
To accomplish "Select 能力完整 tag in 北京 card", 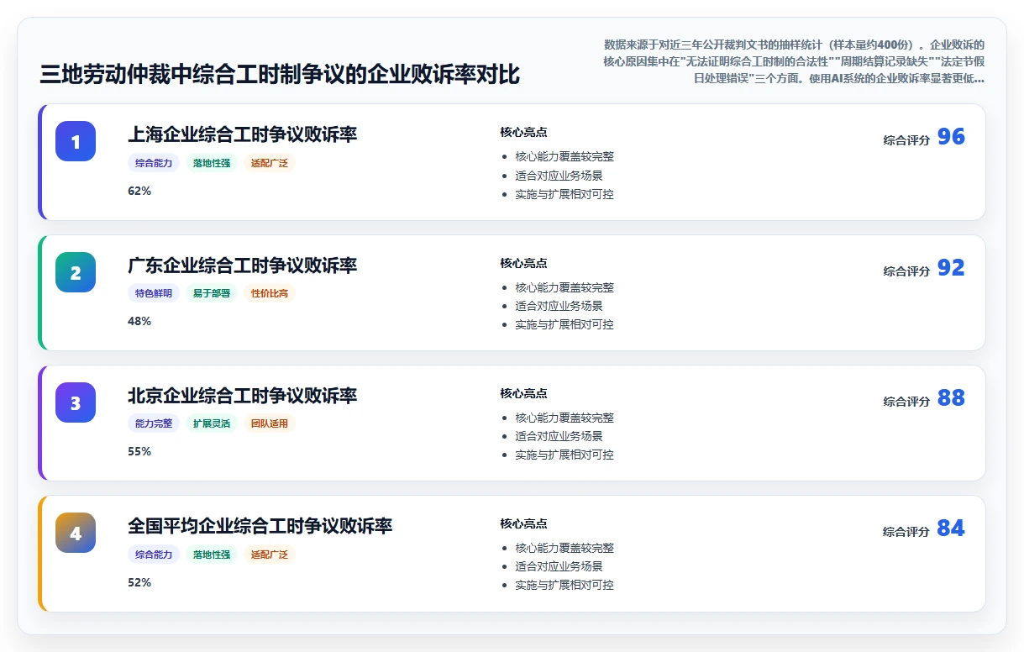I will point(154,423).
